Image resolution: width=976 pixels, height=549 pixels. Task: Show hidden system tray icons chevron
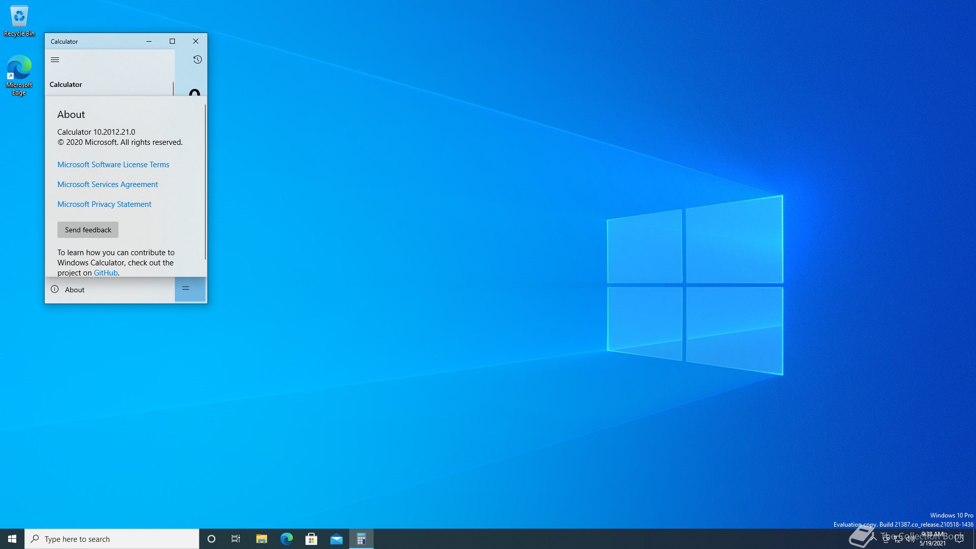point(874,539)
